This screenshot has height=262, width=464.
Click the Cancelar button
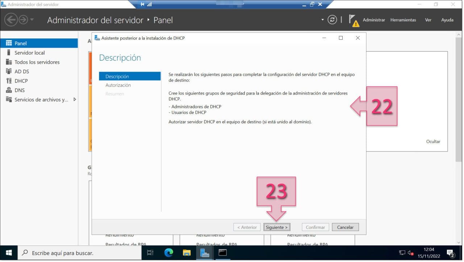click(345, 227)
